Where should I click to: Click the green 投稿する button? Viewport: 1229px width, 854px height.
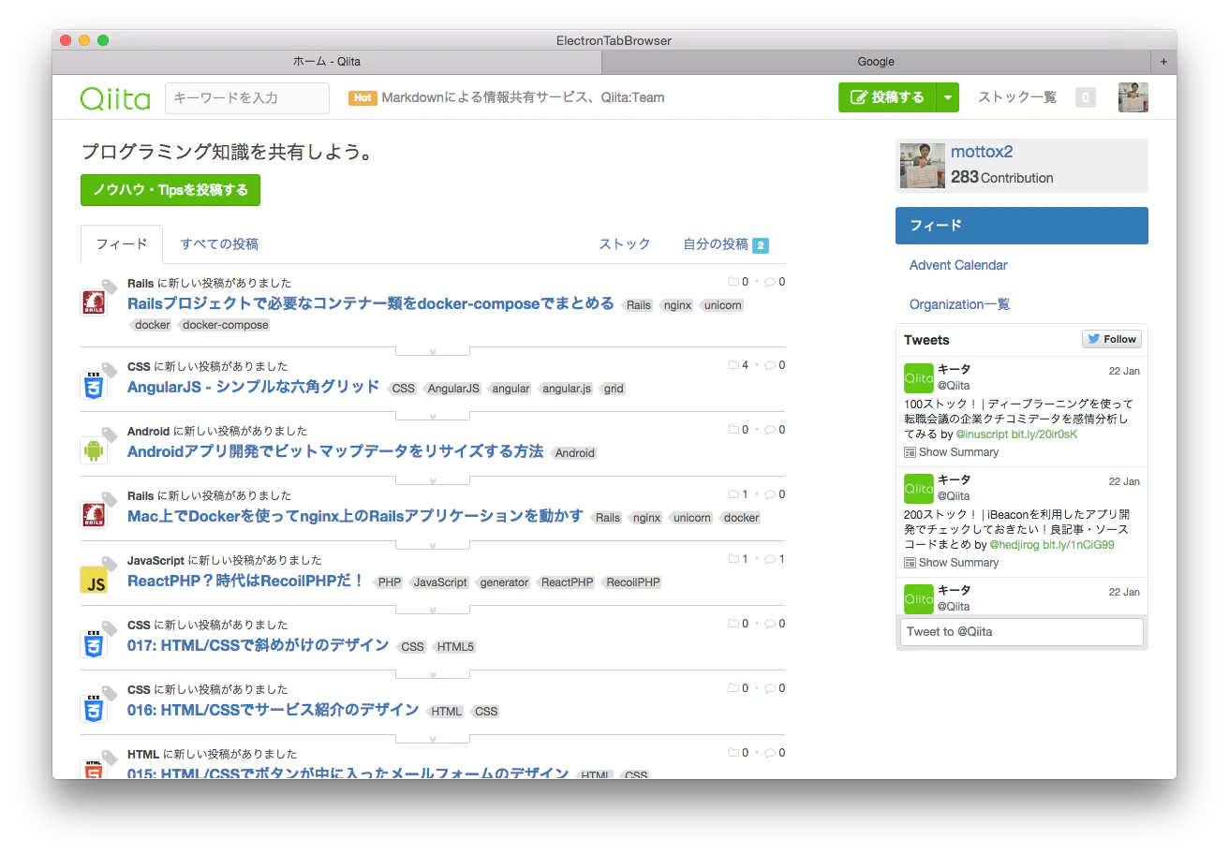[x=887, y=97]
